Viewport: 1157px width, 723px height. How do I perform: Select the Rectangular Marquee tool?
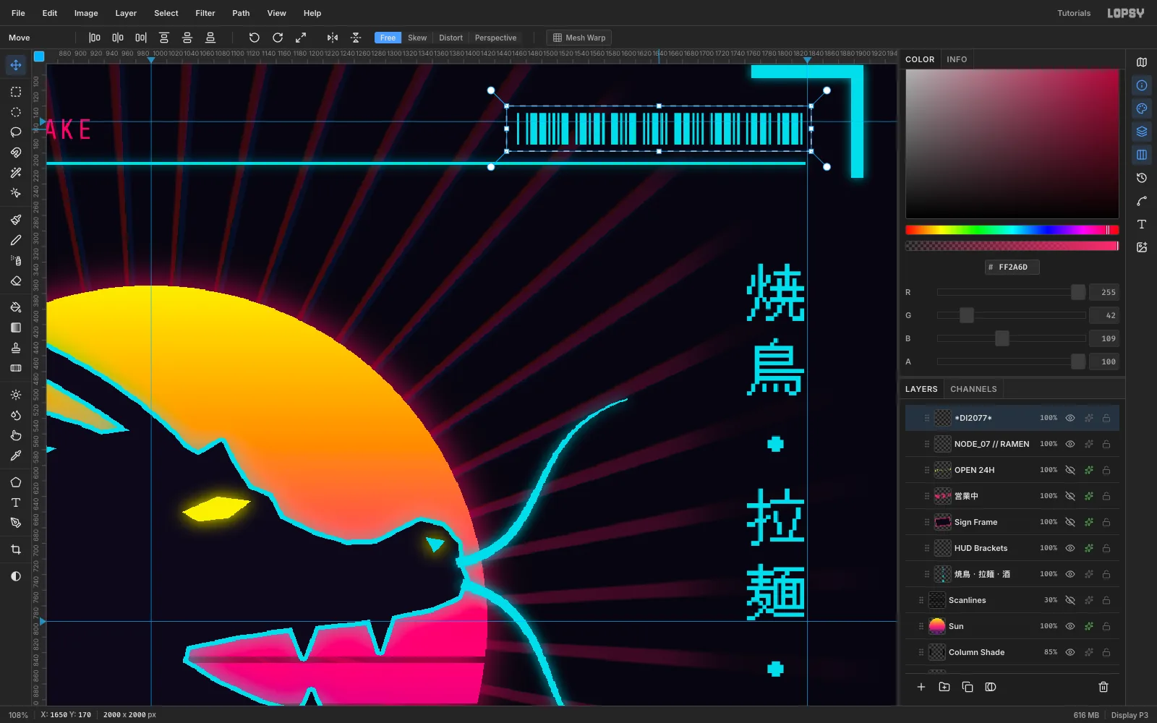[x=16, y=92]
